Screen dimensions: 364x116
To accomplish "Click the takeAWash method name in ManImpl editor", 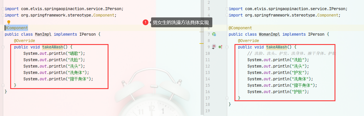I will pyautogui.click(x=53, y=47).
